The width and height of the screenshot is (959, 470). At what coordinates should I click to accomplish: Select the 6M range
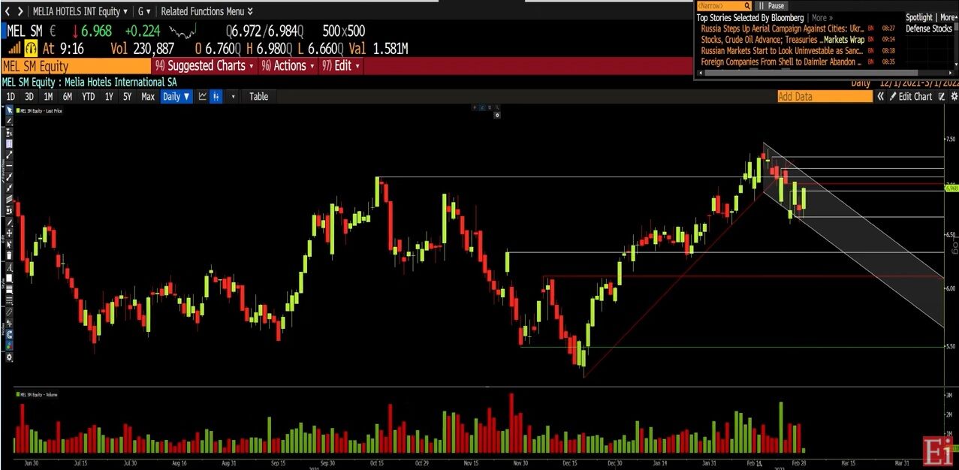(68, 96)
